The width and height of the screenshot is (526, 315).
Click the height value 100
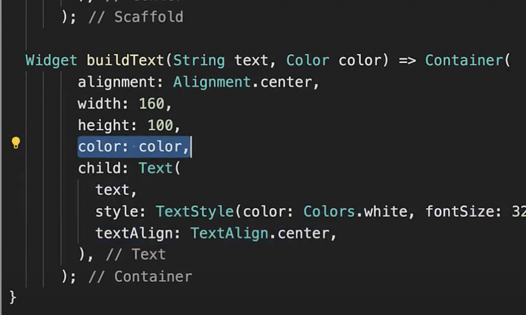(160, 125)
